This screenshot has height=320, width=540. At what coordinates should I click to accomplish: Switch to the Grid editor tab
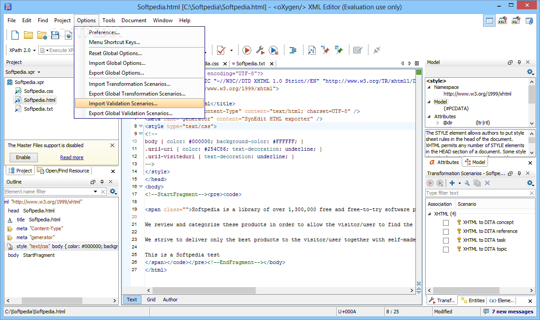151,300
